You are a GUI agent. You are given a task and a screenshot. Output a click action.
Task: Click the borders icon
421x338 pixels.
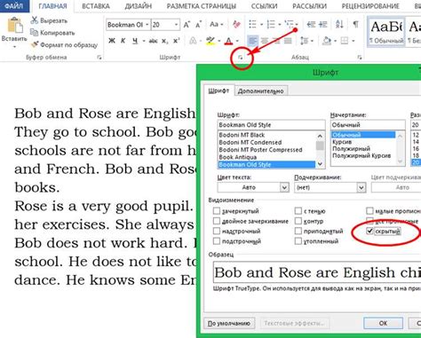point(345,41)
